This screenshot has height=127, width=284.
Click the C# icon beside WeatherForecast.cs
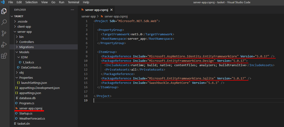tap(16, 118)
